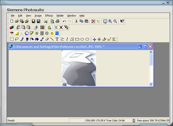Click the horizontal lines effect icon
Image resolution: width=173 pixels, height=126 pixels.
point(42,33)
